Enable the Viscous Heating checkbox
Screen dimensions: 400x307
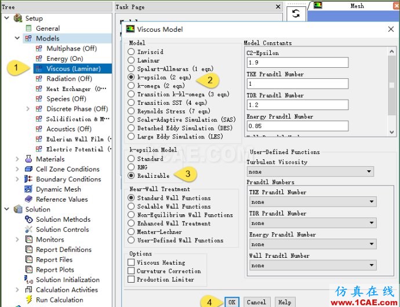(x=132, y=262)
